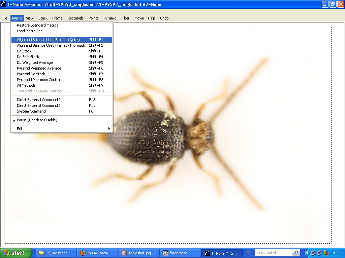
Task: Choose Pyramid Weighted Average macro
Action: pyautogui.click(x=39, y=68)
